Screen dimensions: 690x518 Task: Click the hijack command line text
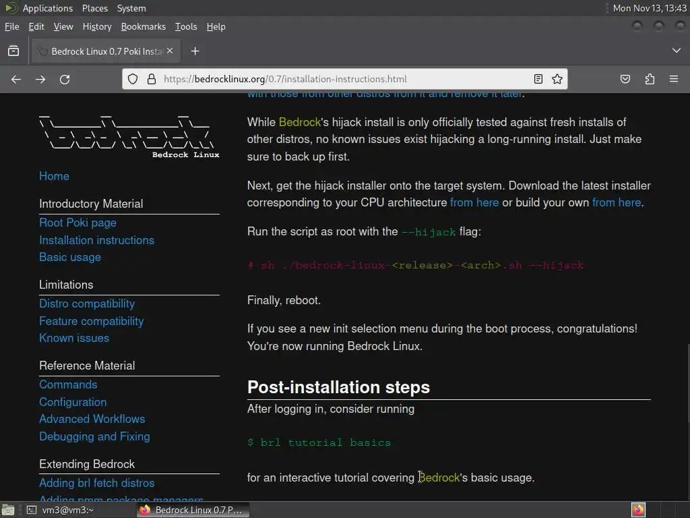[x=415, y=266]
